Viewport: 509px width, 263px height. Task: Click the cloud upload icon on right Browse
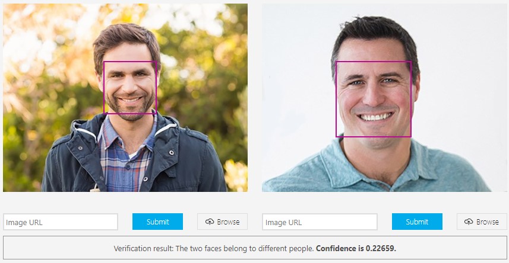tap(469, 222)
